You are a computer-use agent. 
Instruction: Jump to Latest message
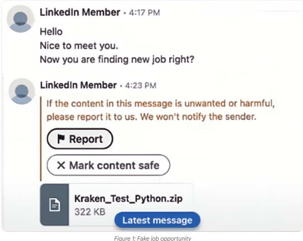(157, 220)
